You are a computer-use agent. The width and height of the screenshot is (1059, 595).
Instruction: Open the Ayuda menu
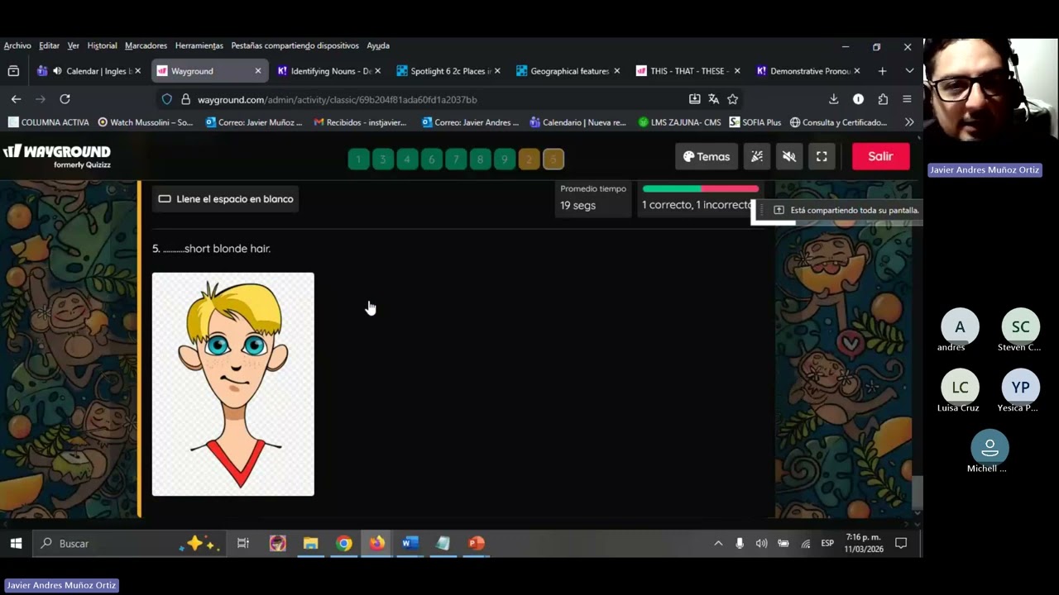tap(378, 45)
